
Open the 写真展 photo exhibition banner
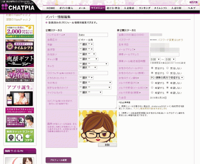click(20, 75)
